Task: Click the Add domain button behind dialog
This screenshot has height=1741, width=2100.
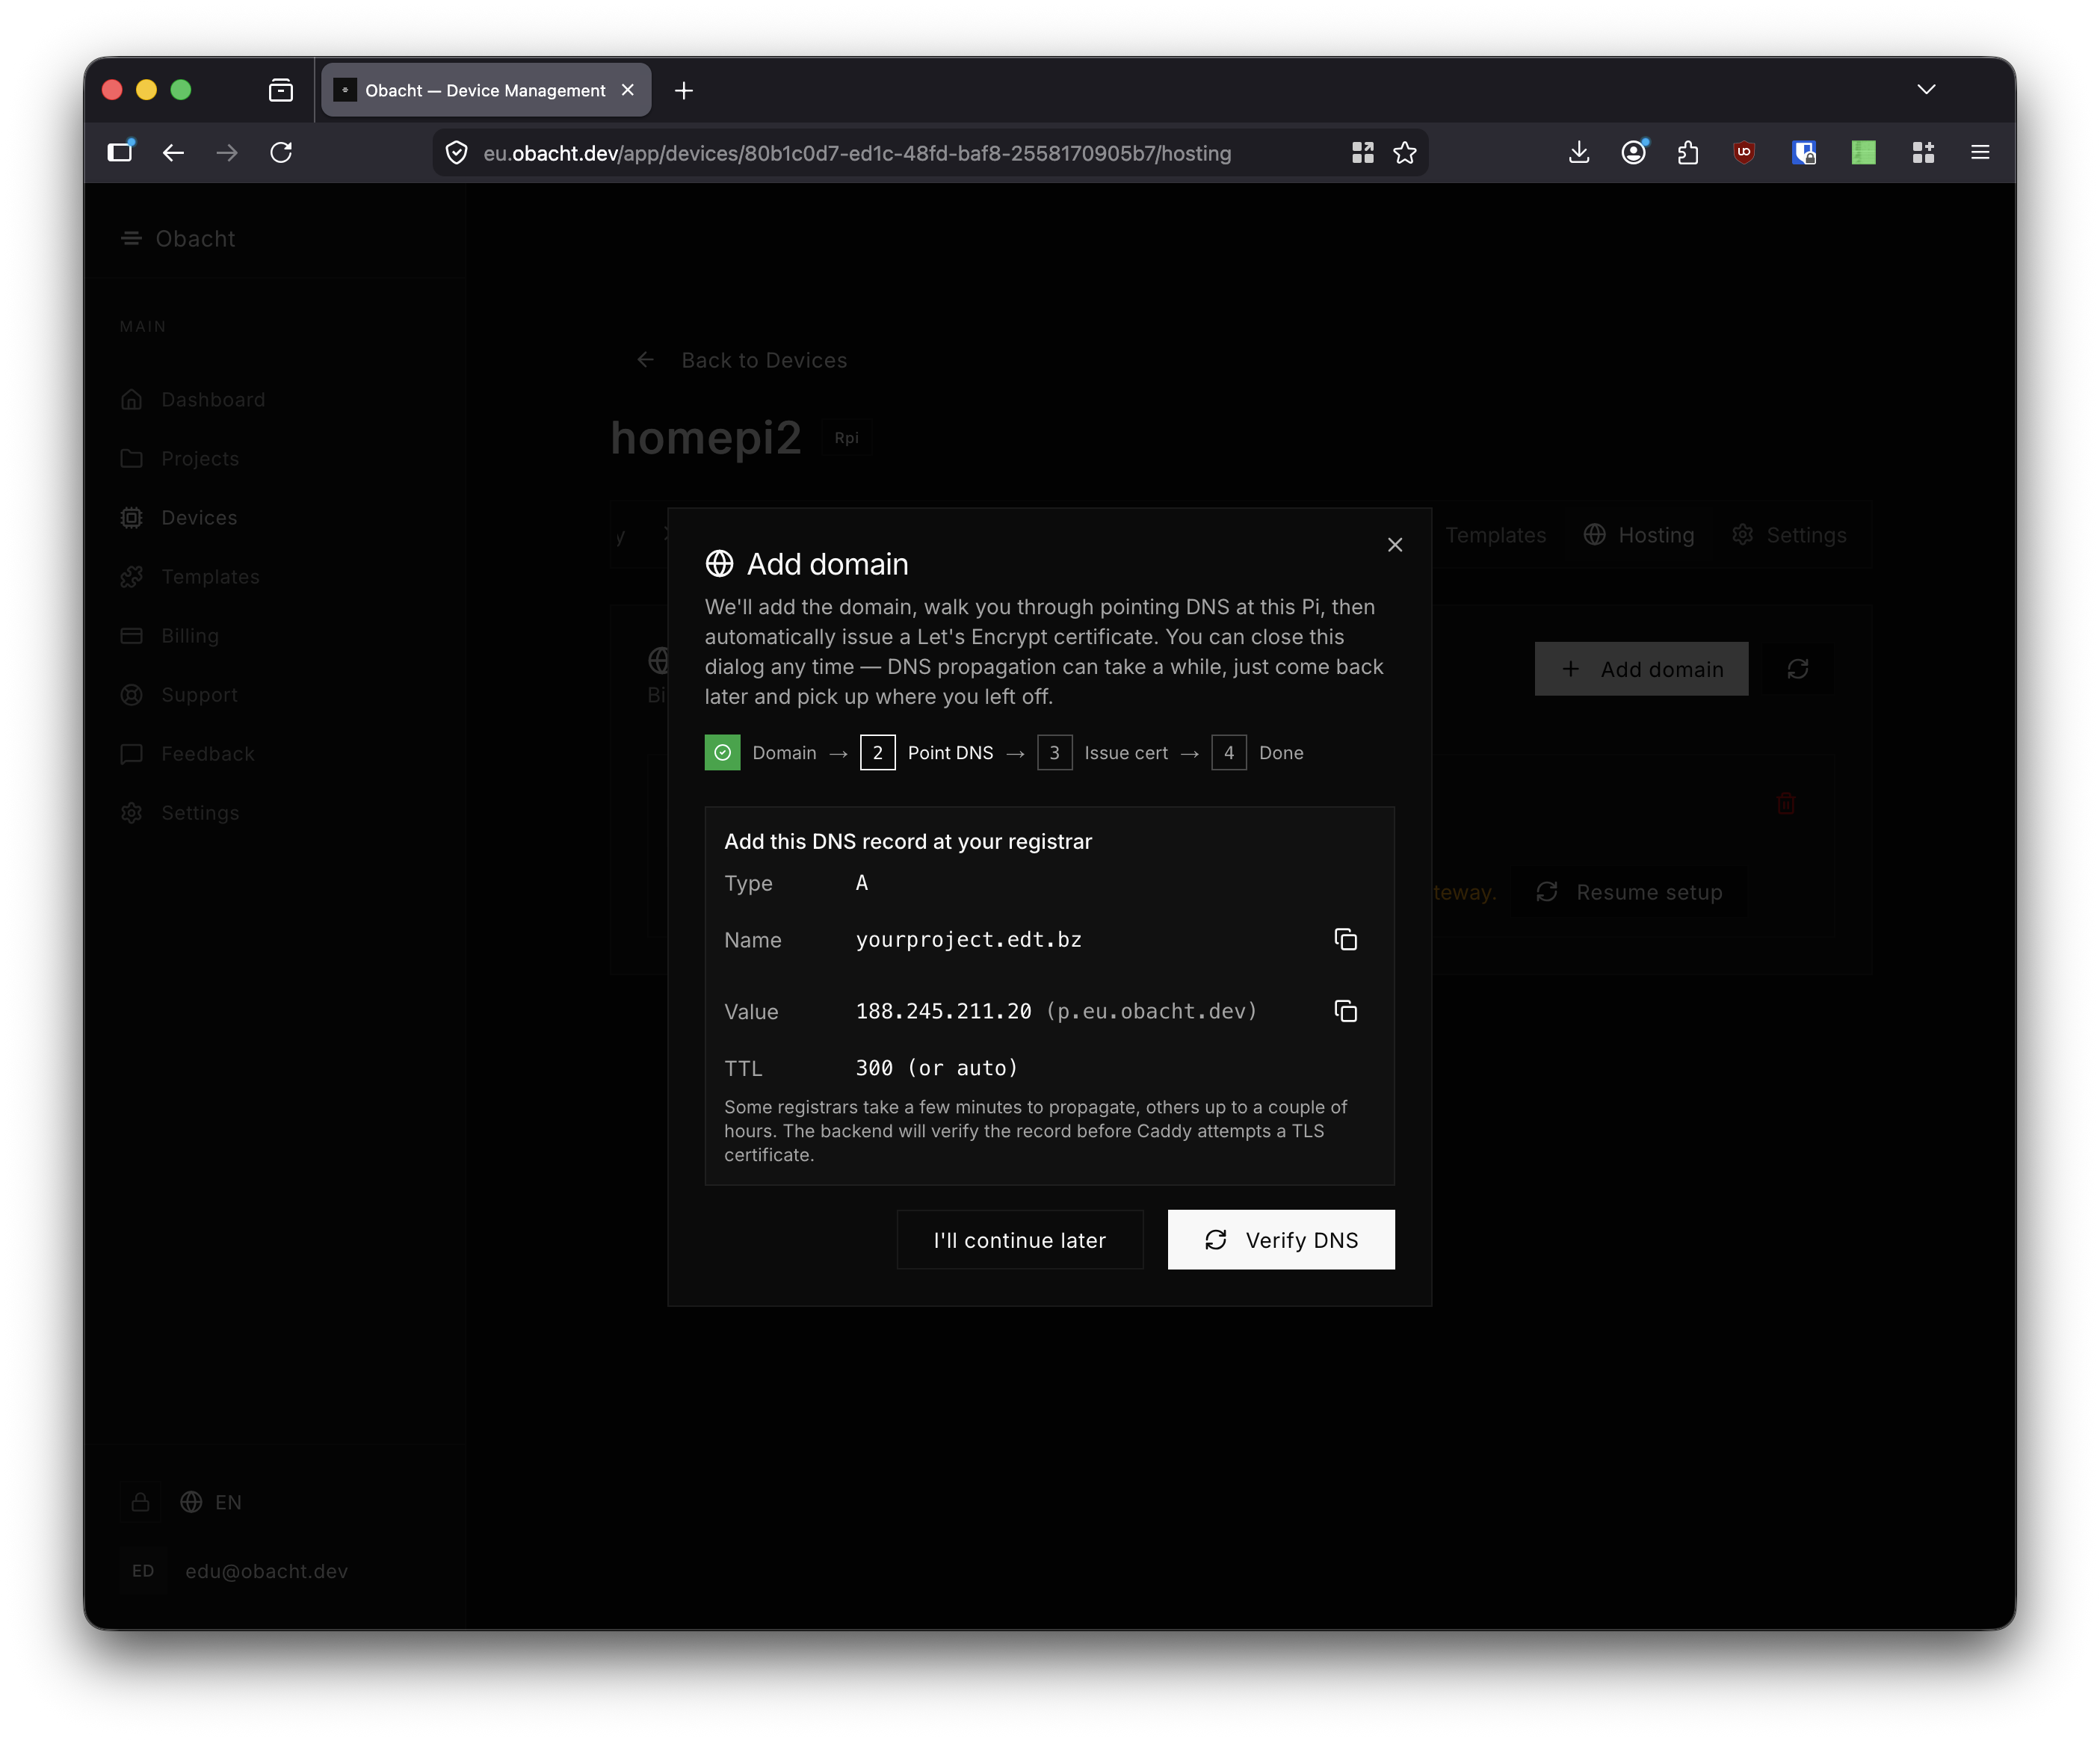Action: pyautogui.click(x=1641, y=669)
